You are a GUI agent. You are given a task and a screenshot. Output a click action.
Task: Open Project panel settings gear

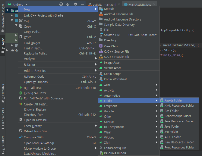[x=76, y=4]
